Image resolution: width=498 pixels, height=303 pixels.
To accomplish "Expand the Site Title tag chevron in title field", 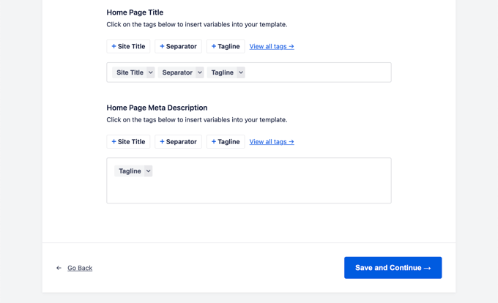I will (x=150, y=72).
